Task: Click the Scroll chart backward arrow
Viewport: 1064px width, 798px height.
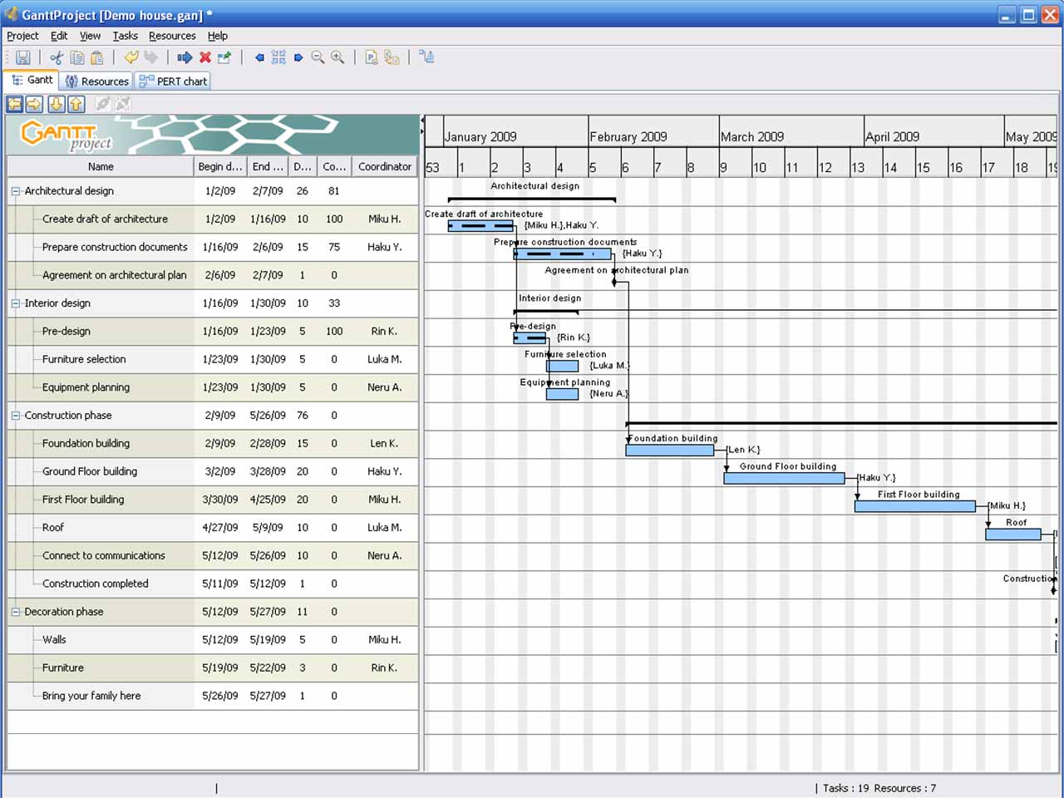Action: pyautogui.click(x=259, y=57)
